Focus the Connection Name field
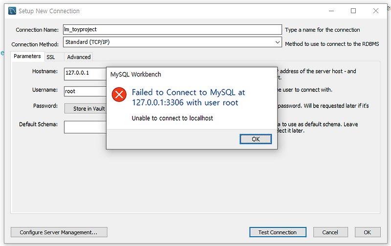 173,29
